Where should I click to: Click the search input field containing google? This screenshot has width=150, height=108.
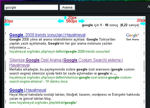pos(31,7)
